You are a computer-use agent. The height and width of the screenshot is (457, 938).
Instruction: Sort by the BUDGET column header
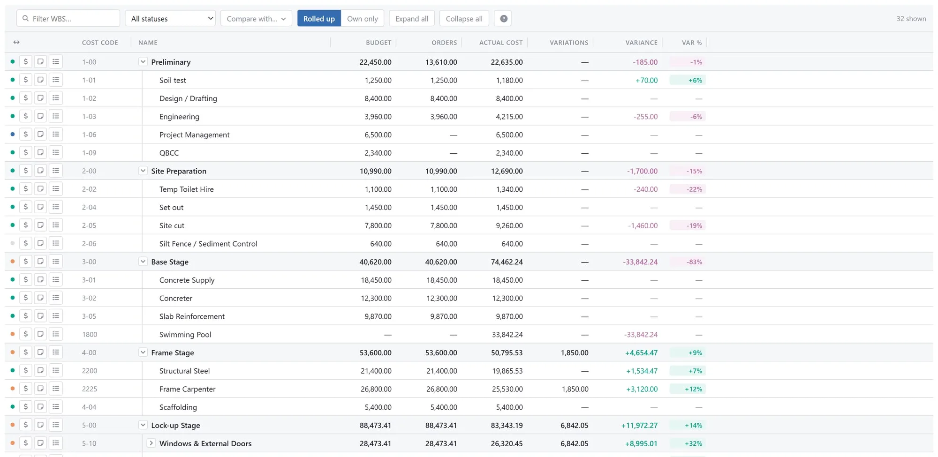point(378,43)
